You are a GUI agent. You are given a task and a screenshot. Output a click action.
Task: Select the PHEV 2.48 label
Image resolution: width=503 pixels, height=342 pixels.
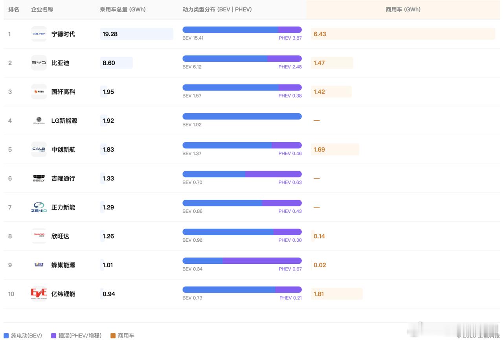tap(290, 67)
